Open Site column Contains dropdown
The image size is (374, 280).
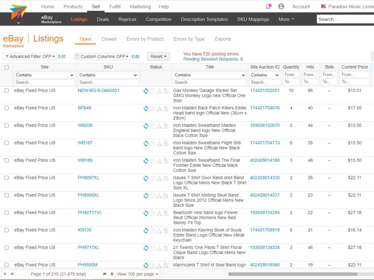pos(45,75)
